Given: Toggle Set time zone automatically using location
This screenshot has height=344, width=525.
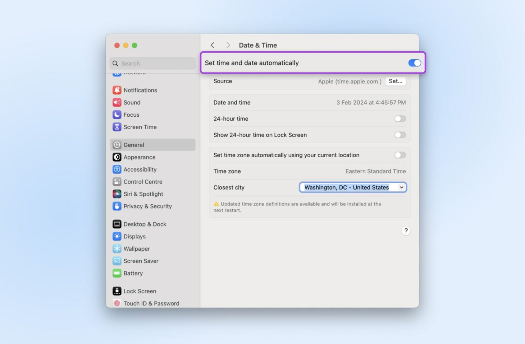Looking at the screenshot, I should [x=400, y=155].
